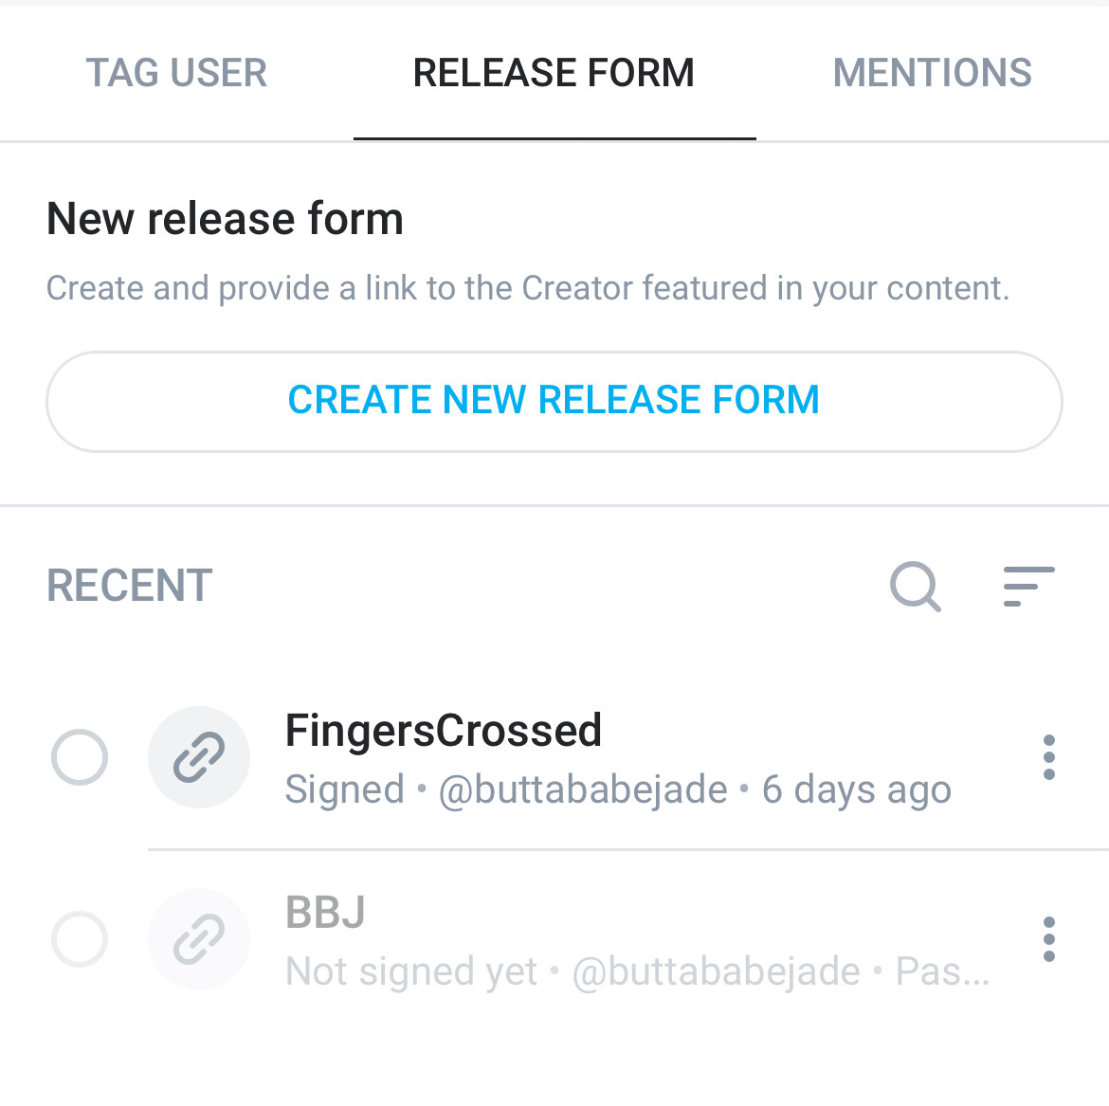The image size is (1109, 1106).
Task: Open the sort options for recent forms
Action: (x=1028, y=586)
